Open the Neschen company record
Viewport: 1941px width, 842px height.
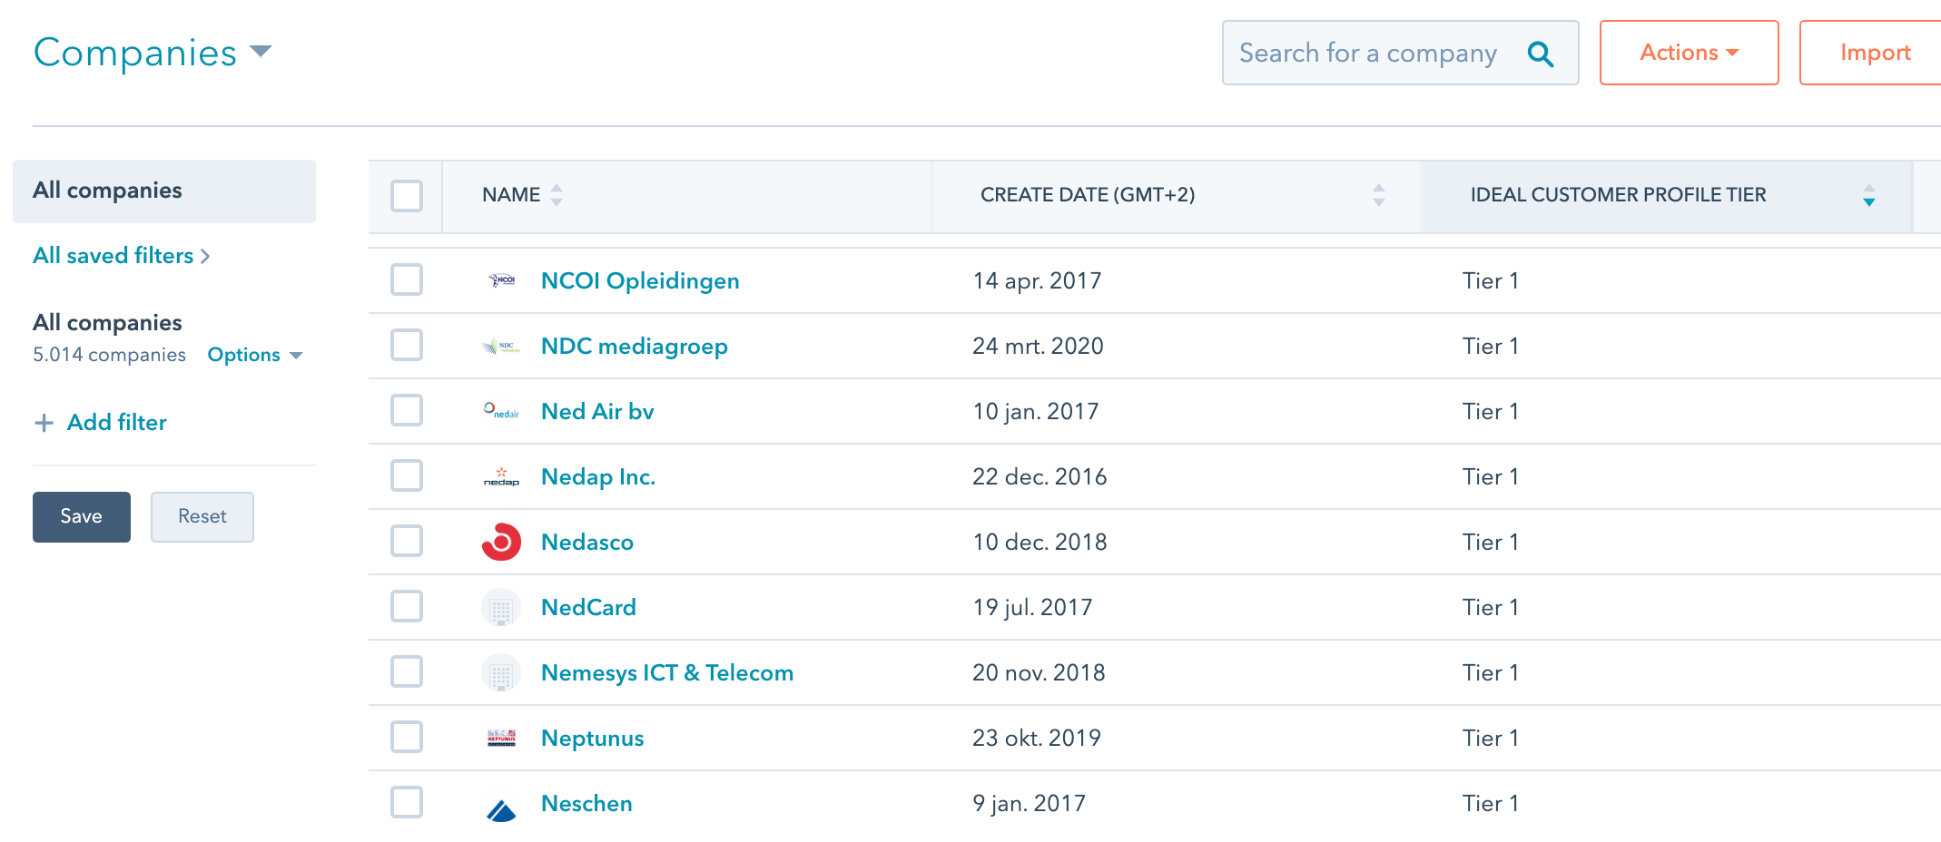click(586, 804)
